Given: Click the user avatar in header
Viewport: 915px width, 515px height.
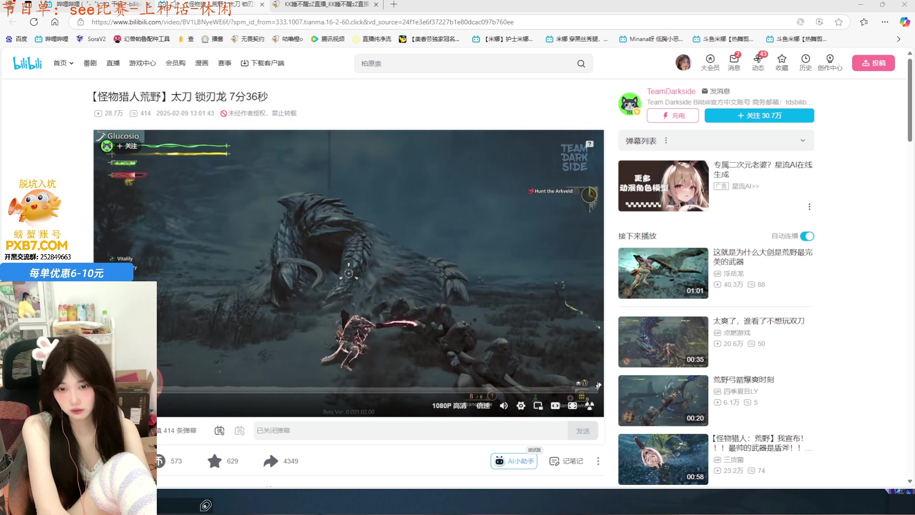Looking at the screenshot, I should 683,62.
